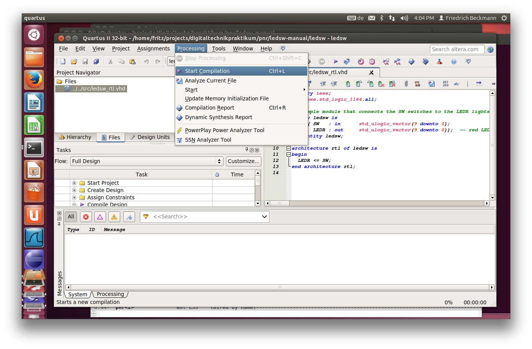Switch to the Hierarchy tab

pyautogui.click(x=75, y=137)
